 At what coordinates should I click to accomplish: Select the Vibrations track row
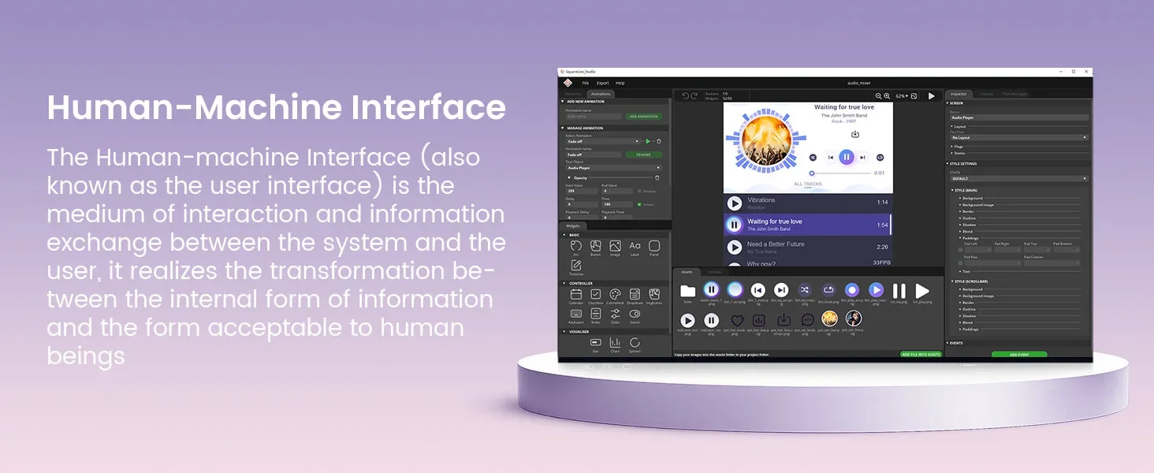(x=808, y=203)
